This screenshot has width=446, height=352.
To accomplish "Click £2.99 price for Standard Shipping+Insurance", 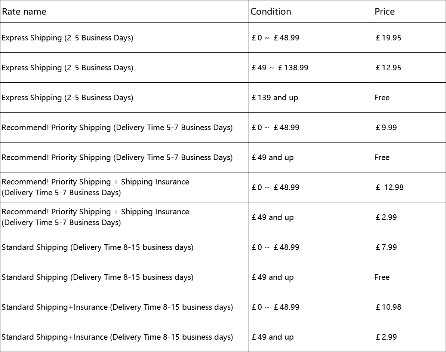I will [x=386, y=337].
